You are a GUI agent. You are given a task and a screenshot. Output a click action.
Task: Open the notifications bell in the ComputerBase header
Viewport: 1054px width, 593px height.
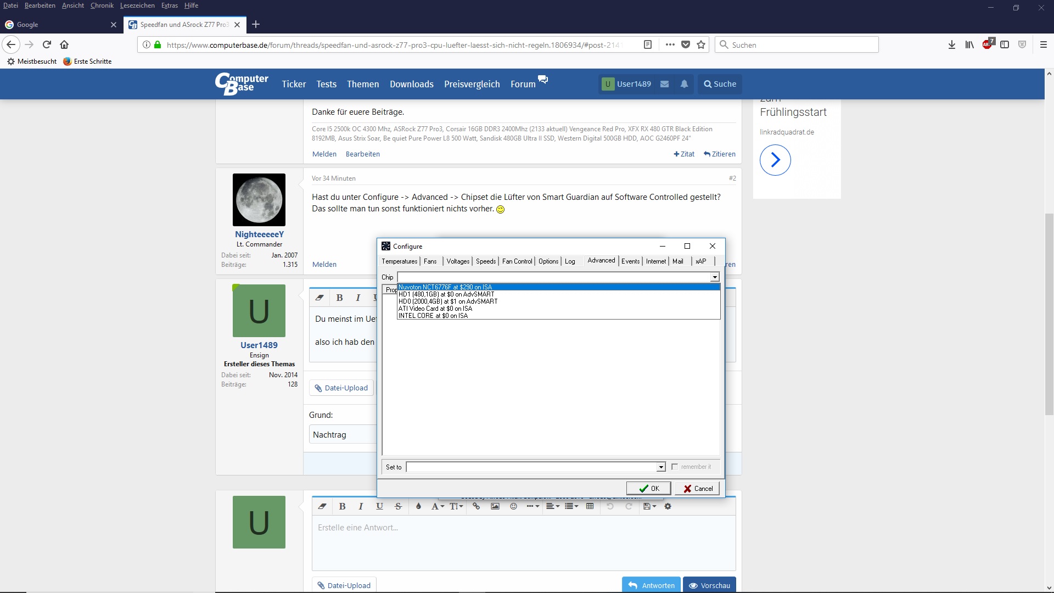[684, 84]
